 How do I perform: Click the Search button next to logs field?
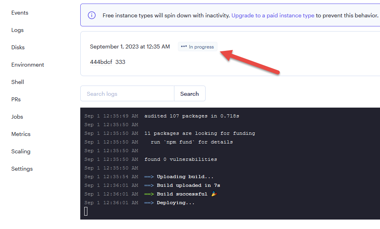(x=189, y=94)
